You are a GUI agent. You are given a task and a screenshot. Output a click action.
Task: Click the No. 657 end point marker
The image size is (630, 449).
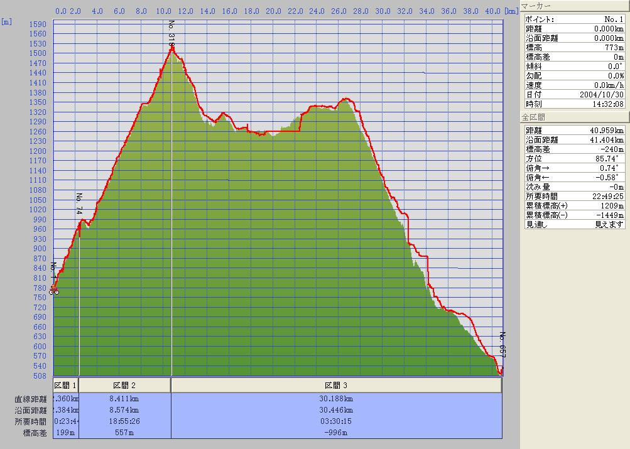502,344
